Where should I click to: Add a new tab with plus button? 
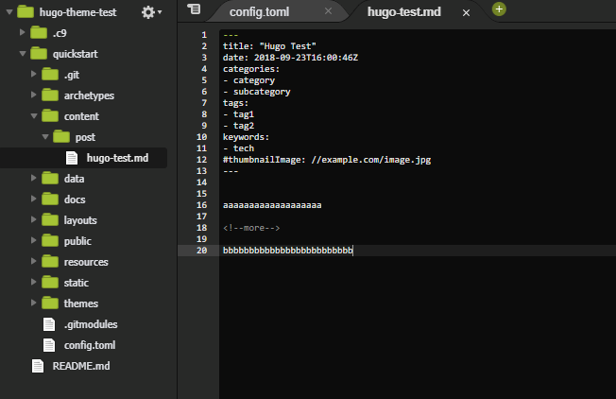click(499, 9)
